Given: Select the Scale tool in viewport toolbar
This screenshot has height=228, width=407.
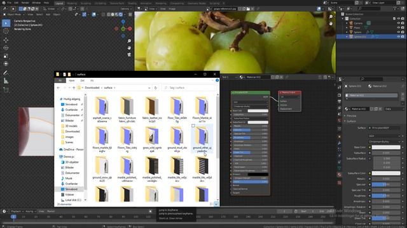Looking at the screenshot, I should tap(6, 56).
